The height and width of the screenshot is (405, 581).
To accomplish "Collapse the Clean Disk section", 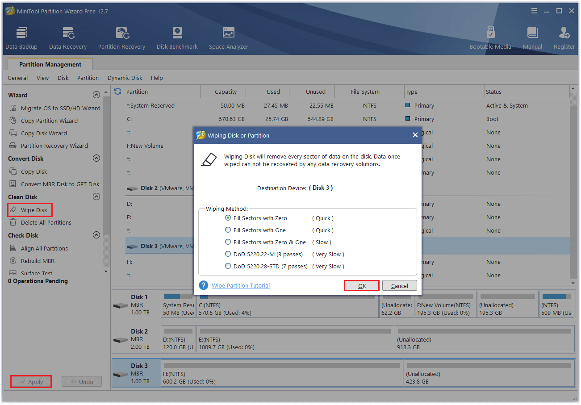I will point(96,196).
